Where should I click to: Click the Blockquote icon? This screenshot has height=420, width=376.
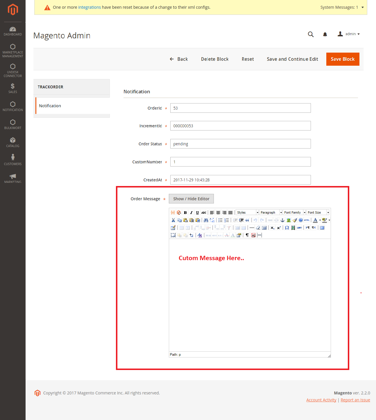[x=247, y=220]
